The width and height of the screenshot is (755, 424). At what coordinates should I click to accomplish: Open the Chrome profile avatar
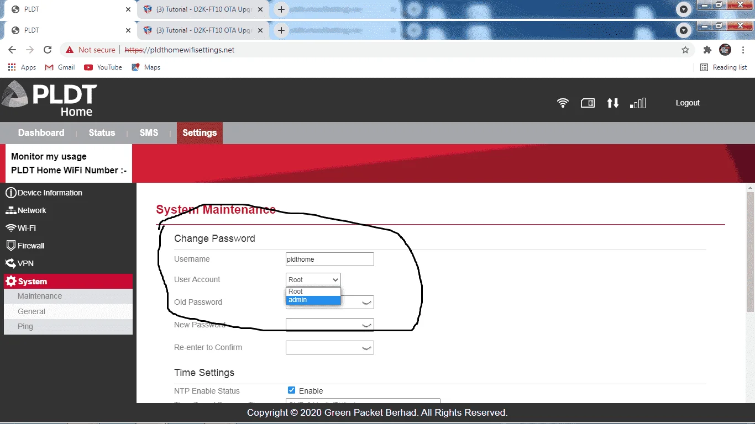pyautogui.click(x=725, y=50)
